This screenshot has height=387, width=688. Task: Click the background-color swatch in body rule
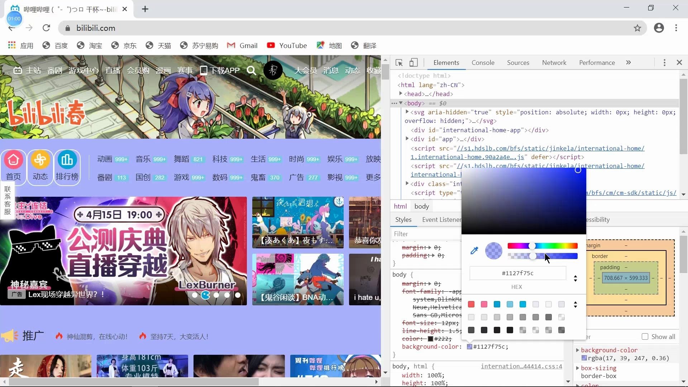[469, 347]
